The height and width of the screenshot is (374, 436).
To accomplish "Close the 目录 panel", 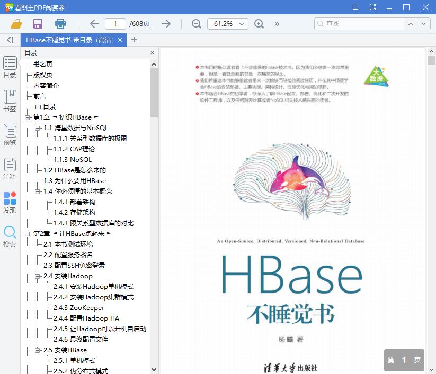I will (x=152, y=53).
